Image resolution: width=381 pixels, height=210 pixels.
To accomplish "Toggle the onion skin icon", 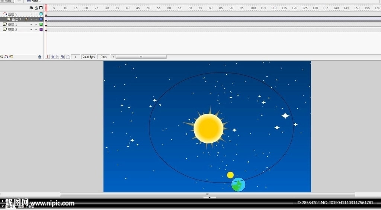I will click(53, 57).
